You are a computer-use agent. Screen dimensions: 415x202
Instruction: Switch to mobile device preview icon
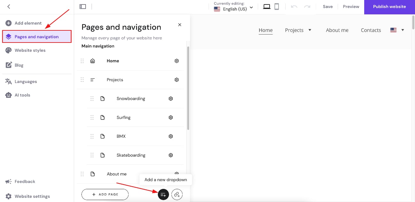(x=277, y=7)
